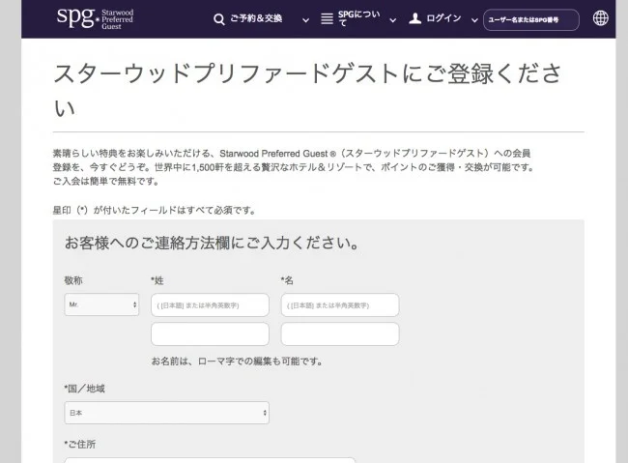Open the 国/地域 country dropdown showing 日本

(166, 413)
